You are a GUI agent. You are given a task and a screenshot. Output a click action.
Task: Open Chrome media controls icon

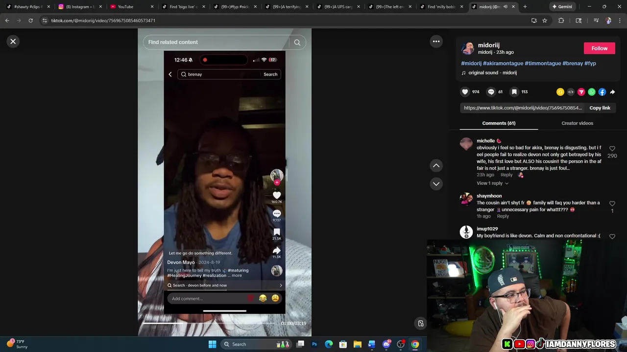pos(596,21)
